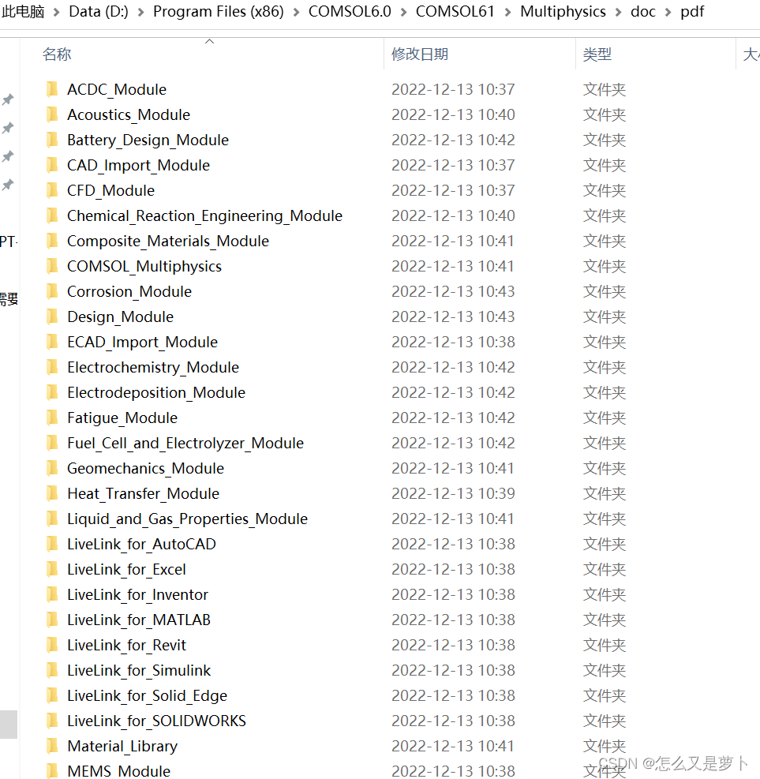Image resolution: width=760 pixels, height=779 pixels.
Task: Expand breadcrumb chevron after doc
Action: [668, 12]
